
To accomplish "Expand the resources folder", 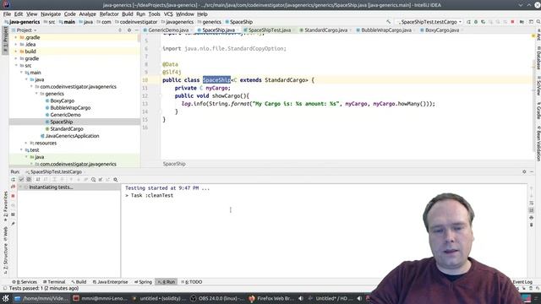I will pyautogui.click(x=26, y=143).
